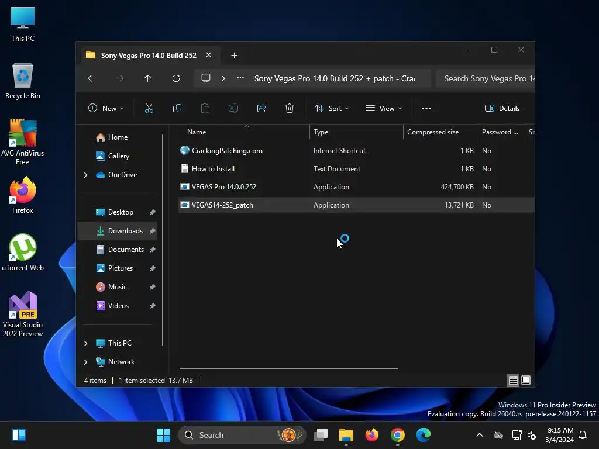
Task: Toggle the Details pane button
Action: [x=502, y=108]
